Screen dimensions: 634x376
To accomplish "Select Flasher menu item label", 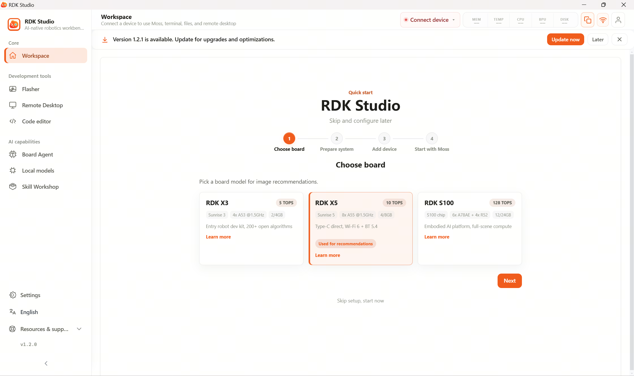I will (x=31, y=89).
